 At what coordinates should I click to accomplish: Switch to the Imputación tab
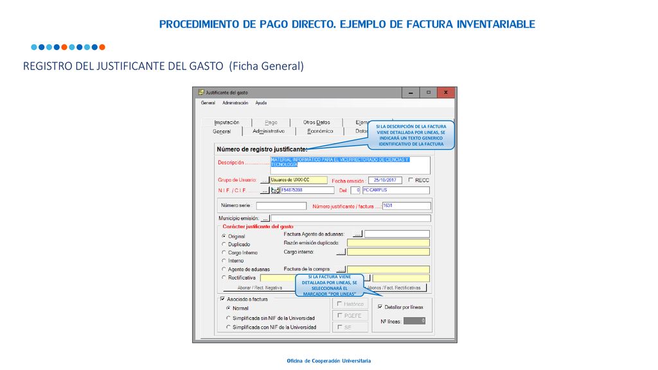coord(227,123)
